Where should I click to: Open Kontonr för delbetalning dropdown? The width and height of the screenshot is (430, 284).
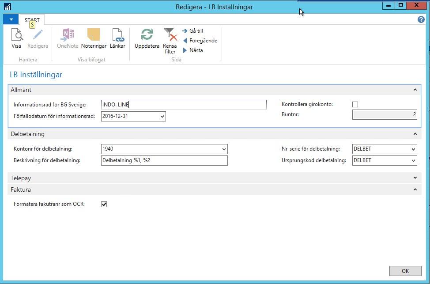224,149
